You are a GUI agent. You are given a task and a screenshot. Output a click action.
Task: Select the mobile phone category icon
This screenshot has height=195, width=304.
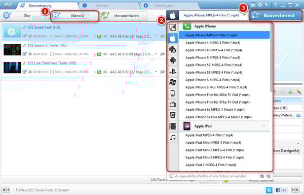click(173, 93)
